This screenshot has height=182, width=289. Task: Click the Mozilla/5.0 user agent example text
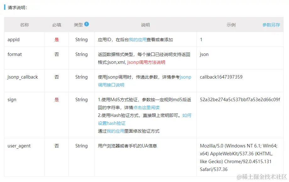click(239, 158)
